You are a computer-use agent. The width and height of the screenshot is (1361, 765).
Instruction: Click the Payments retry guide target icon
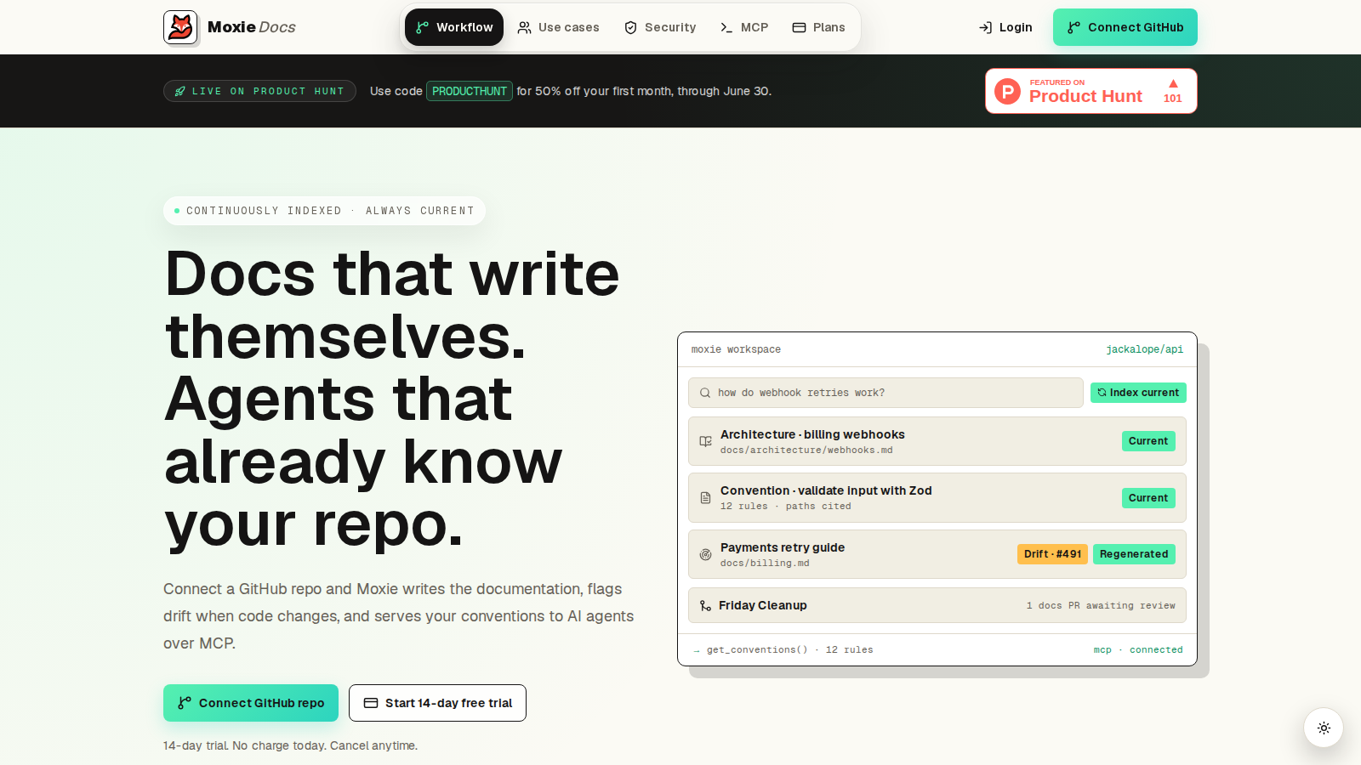tap(705, 554)
